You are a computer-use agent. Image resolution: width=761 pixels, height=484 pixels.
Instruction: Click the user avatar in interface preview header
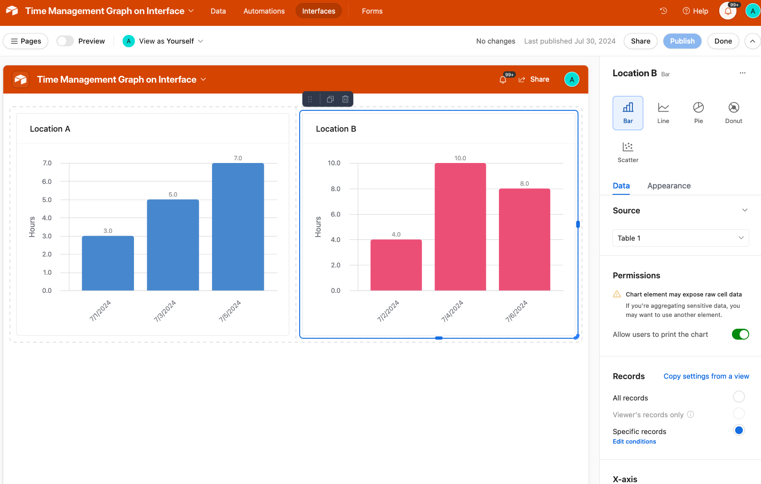(572, 79)
